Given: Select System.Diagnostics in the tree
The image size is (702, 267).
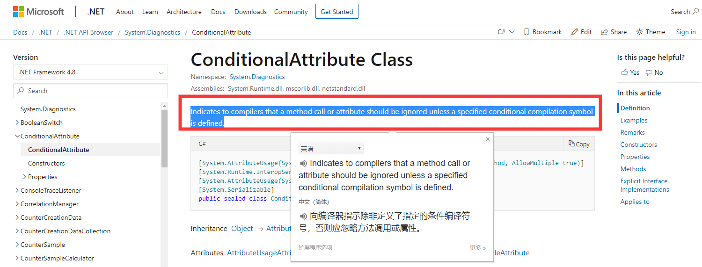Looking at the screenshot, I should click(48, 109).
